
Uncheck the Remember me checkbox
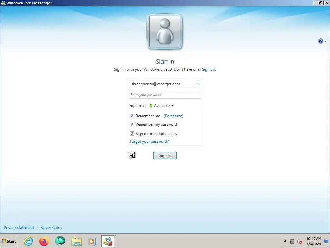pos(132,116)
